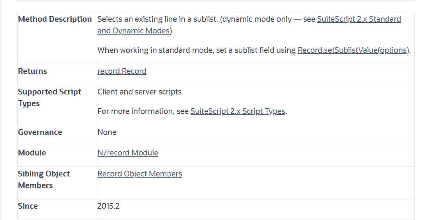Click the Governance row header
Viewport: 424px width, 220px height.
pyautogui.click(x=40, y=132)
